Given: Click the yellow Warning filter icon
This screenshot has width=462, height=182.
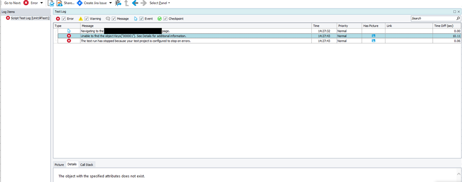Looking at the screenshot, I should coord(81,19).
